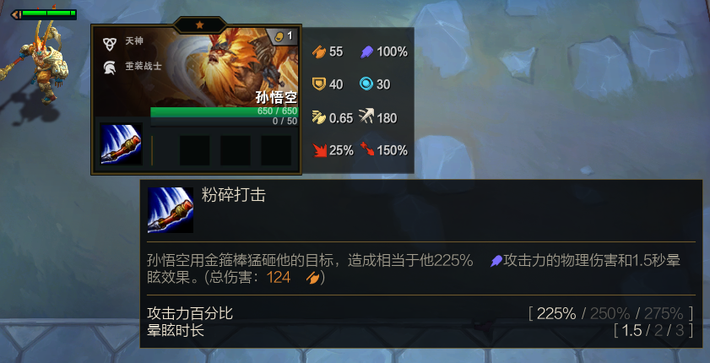Viewport: 710px width, 363px height.
Task: Select the middle empty item slot
Action: tap(236, 150)
